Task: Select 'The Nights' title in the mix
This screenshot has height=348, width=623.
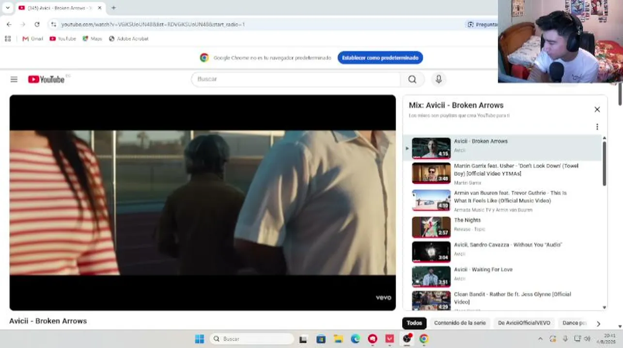Action: [x=467, y=220]
